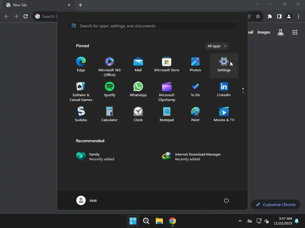Open Spotify

coord(110,90)
